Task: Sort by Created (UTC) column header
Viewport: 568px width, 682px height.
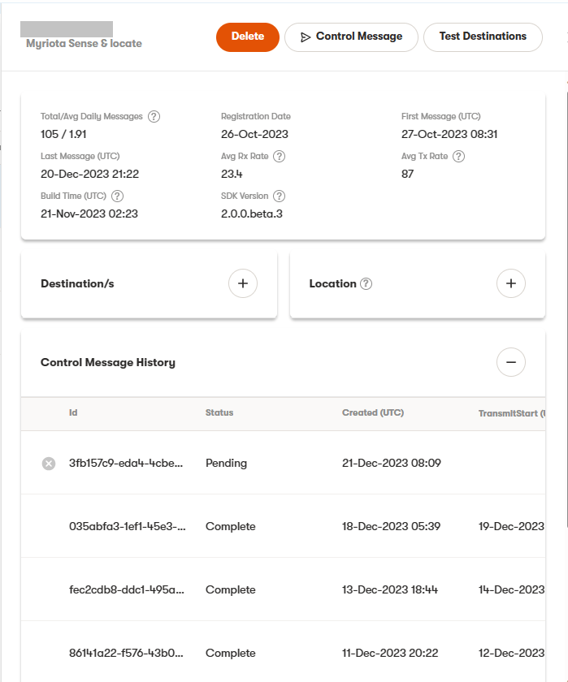Action: (373, 413)
